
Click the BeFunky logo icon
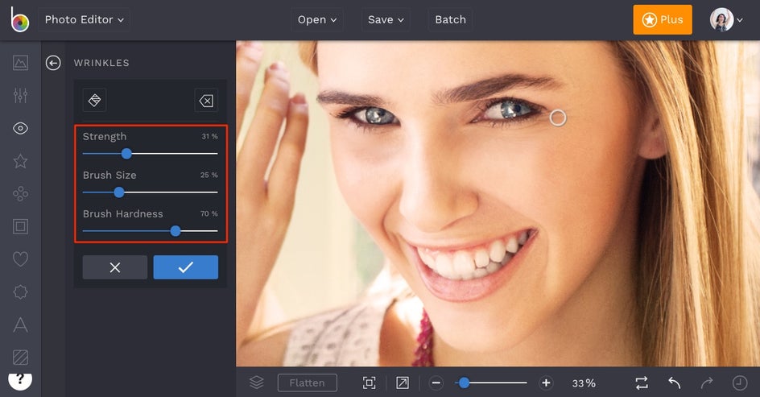pos(20,19)
